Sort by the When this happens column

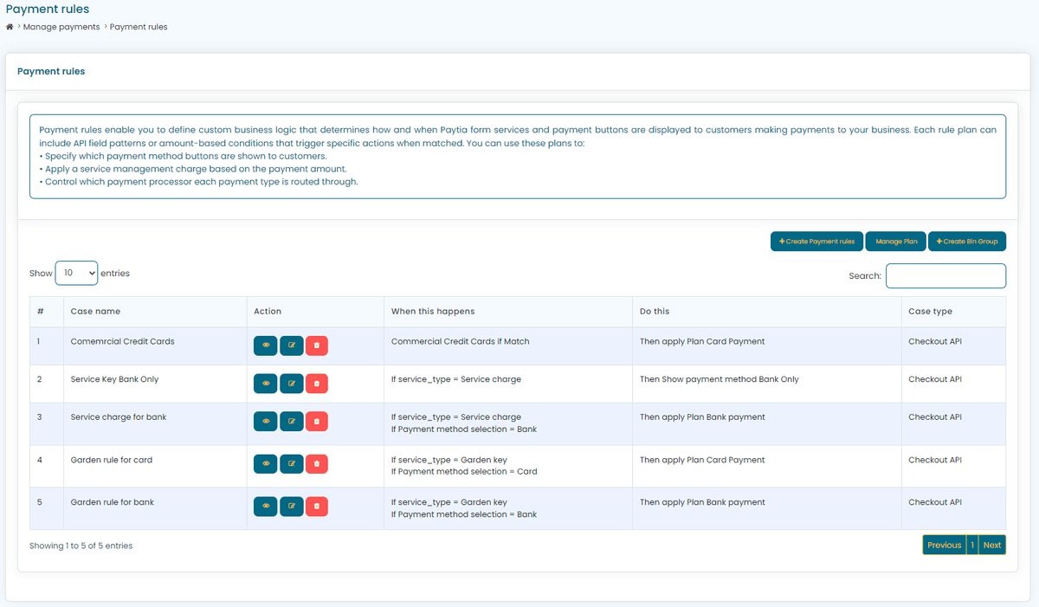[508, 312]
